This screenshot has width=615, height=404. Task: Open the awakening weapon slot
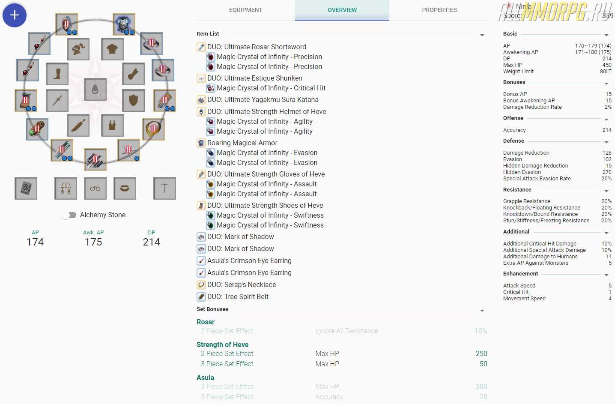pos(95,160)
